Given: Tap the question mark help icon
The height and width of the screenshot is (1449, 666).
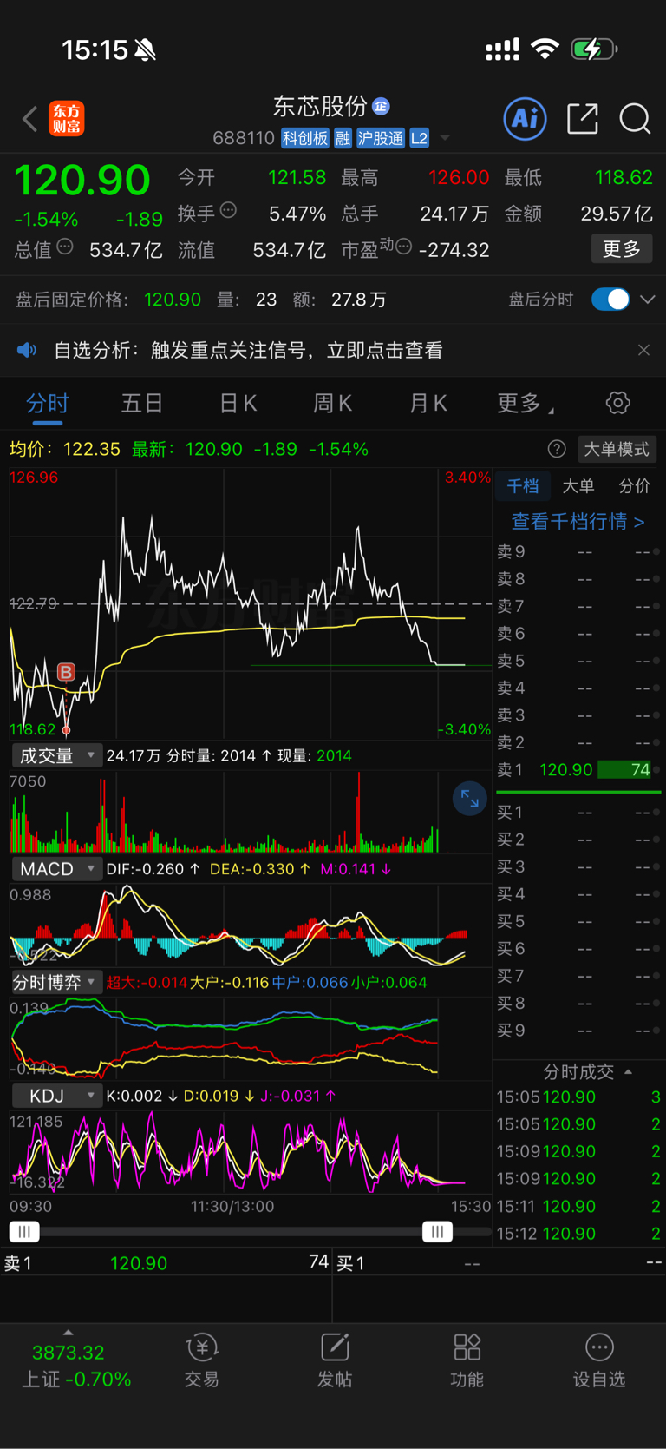Looking at the screenshot, I should coord(557,449).
